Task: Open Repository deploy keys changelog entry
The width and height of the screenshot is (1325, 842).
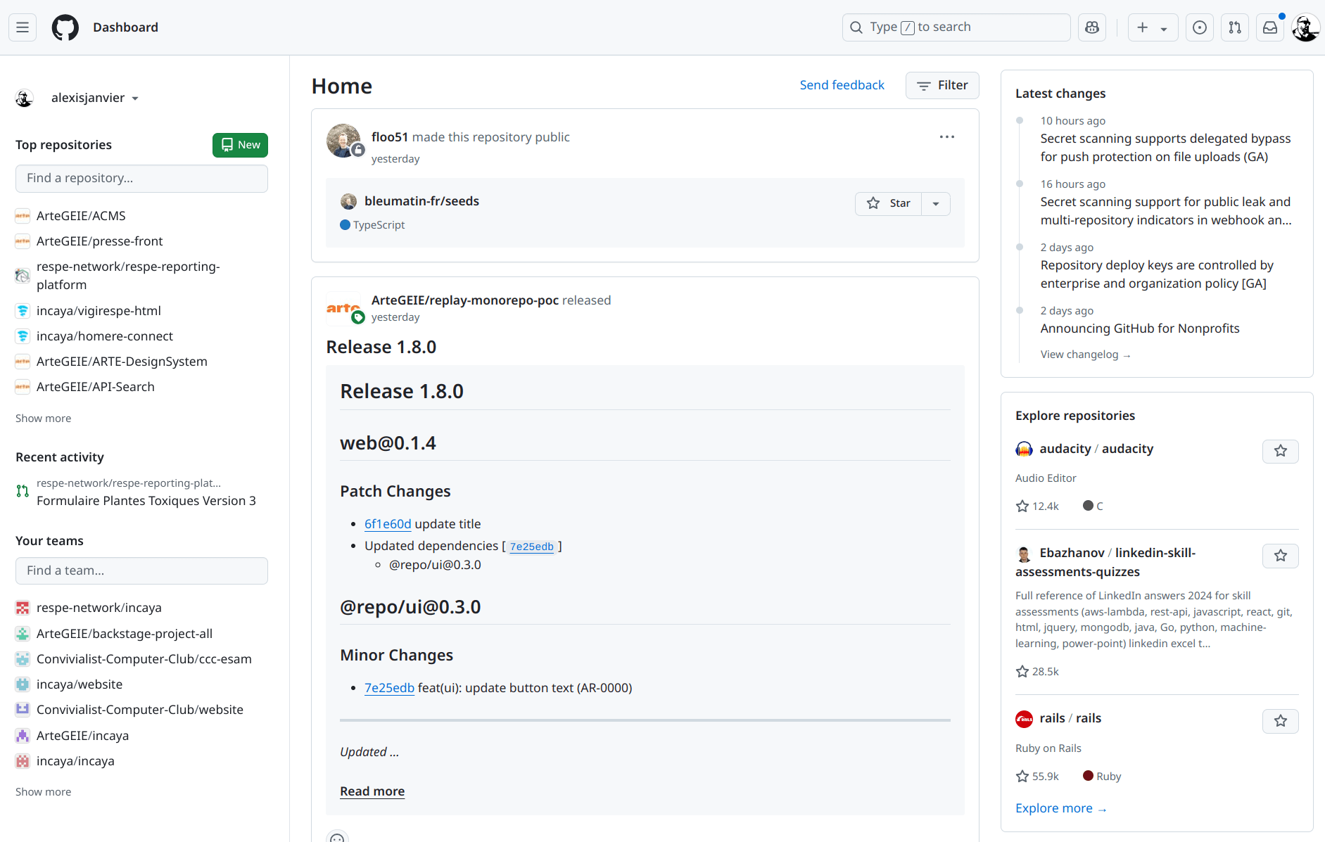Action: 1157,274
